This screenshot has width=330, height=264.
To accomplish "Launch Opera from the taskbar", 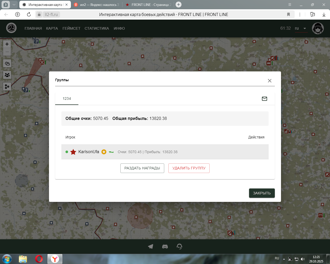I will tap(39, 259).
